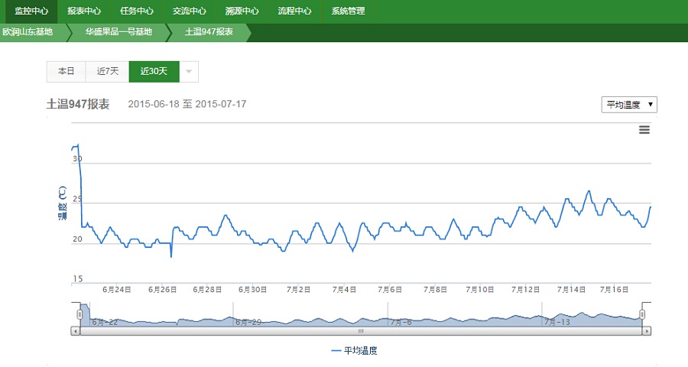Open 系统管理 in the top bar
Image resolution: width=688 pixels, height=367 pixels.
[x=348, y=11]
